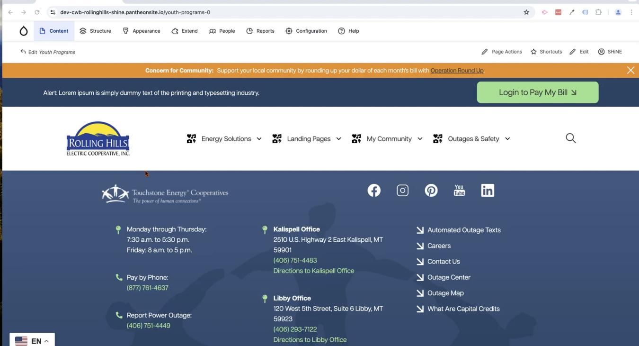Image resolution: width=639 pixels, height=346 pixels.
Task: Click the browser back arrow
Action: [10, 12]
